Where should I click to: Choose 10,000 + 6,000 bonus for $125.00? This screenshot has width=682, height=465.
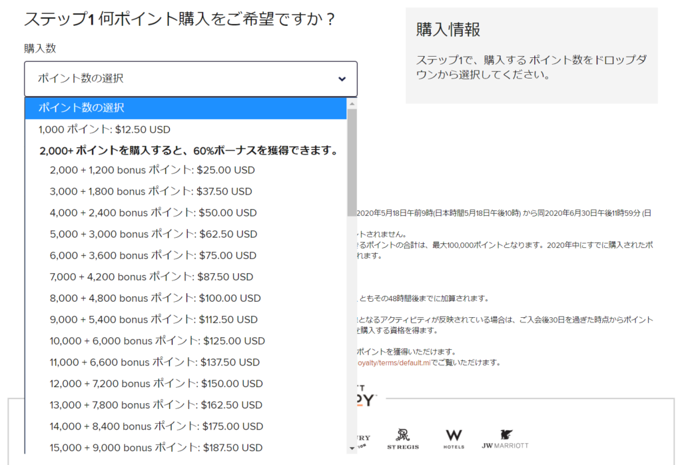pyautogui.click(x=157, y=340)
